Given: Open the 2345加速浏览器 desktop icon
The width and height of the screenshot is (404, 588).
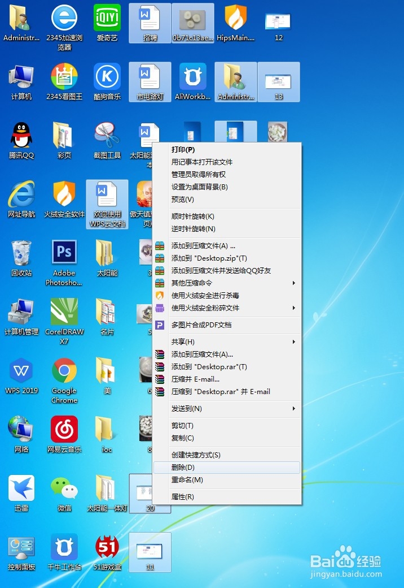Looking at the screenshot, I should (x=64, y=27).
